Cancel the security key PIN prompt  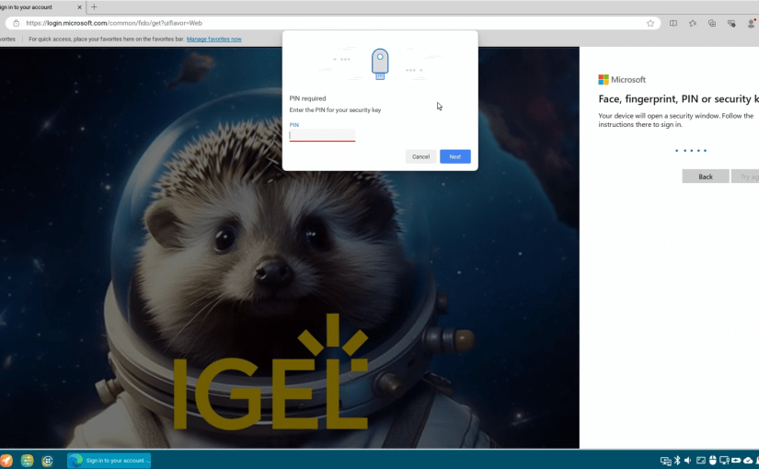click(x=420, y=156)
